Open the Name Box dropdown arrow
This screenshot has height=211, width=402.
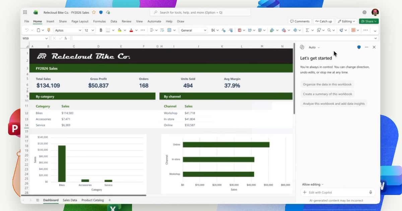tap(46, 39)
